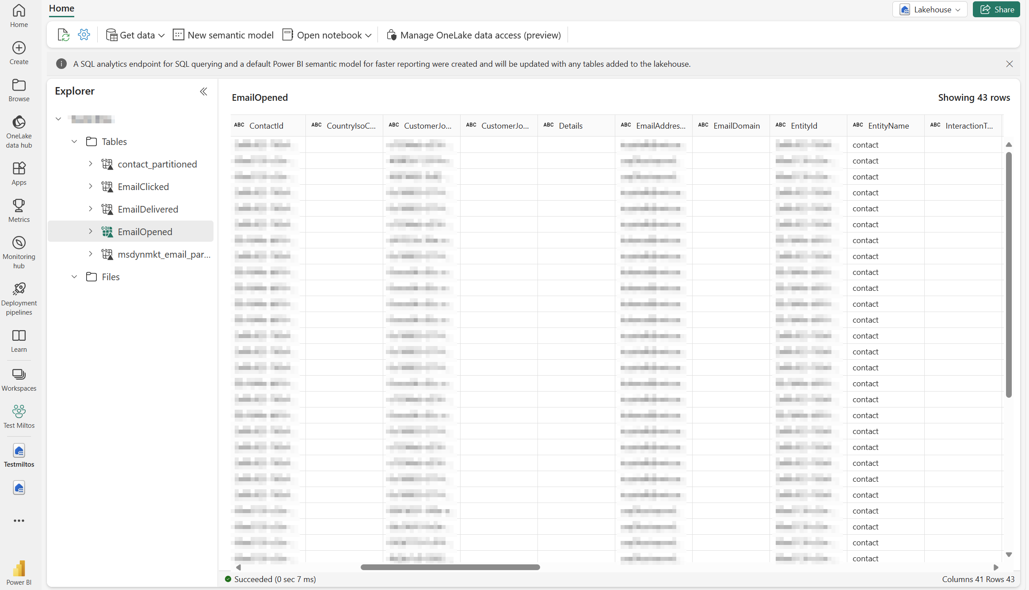This screenshot has width=1029, height=590.
Task: Click the scroll left arrow
Action: click(239, 567)
